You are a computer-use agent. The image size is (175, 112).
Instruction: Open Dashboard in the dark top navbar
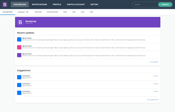click(x=20, y=4)
